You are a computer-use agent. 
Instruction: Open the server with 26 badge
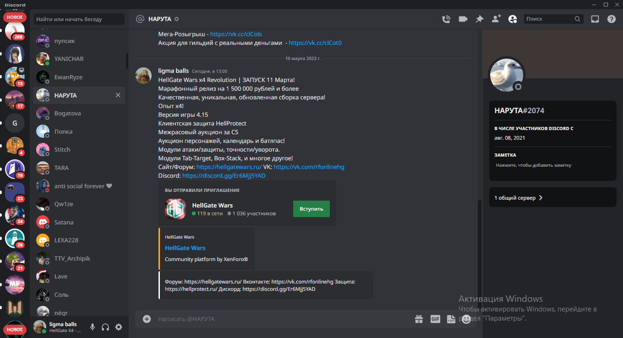point(15,239)
